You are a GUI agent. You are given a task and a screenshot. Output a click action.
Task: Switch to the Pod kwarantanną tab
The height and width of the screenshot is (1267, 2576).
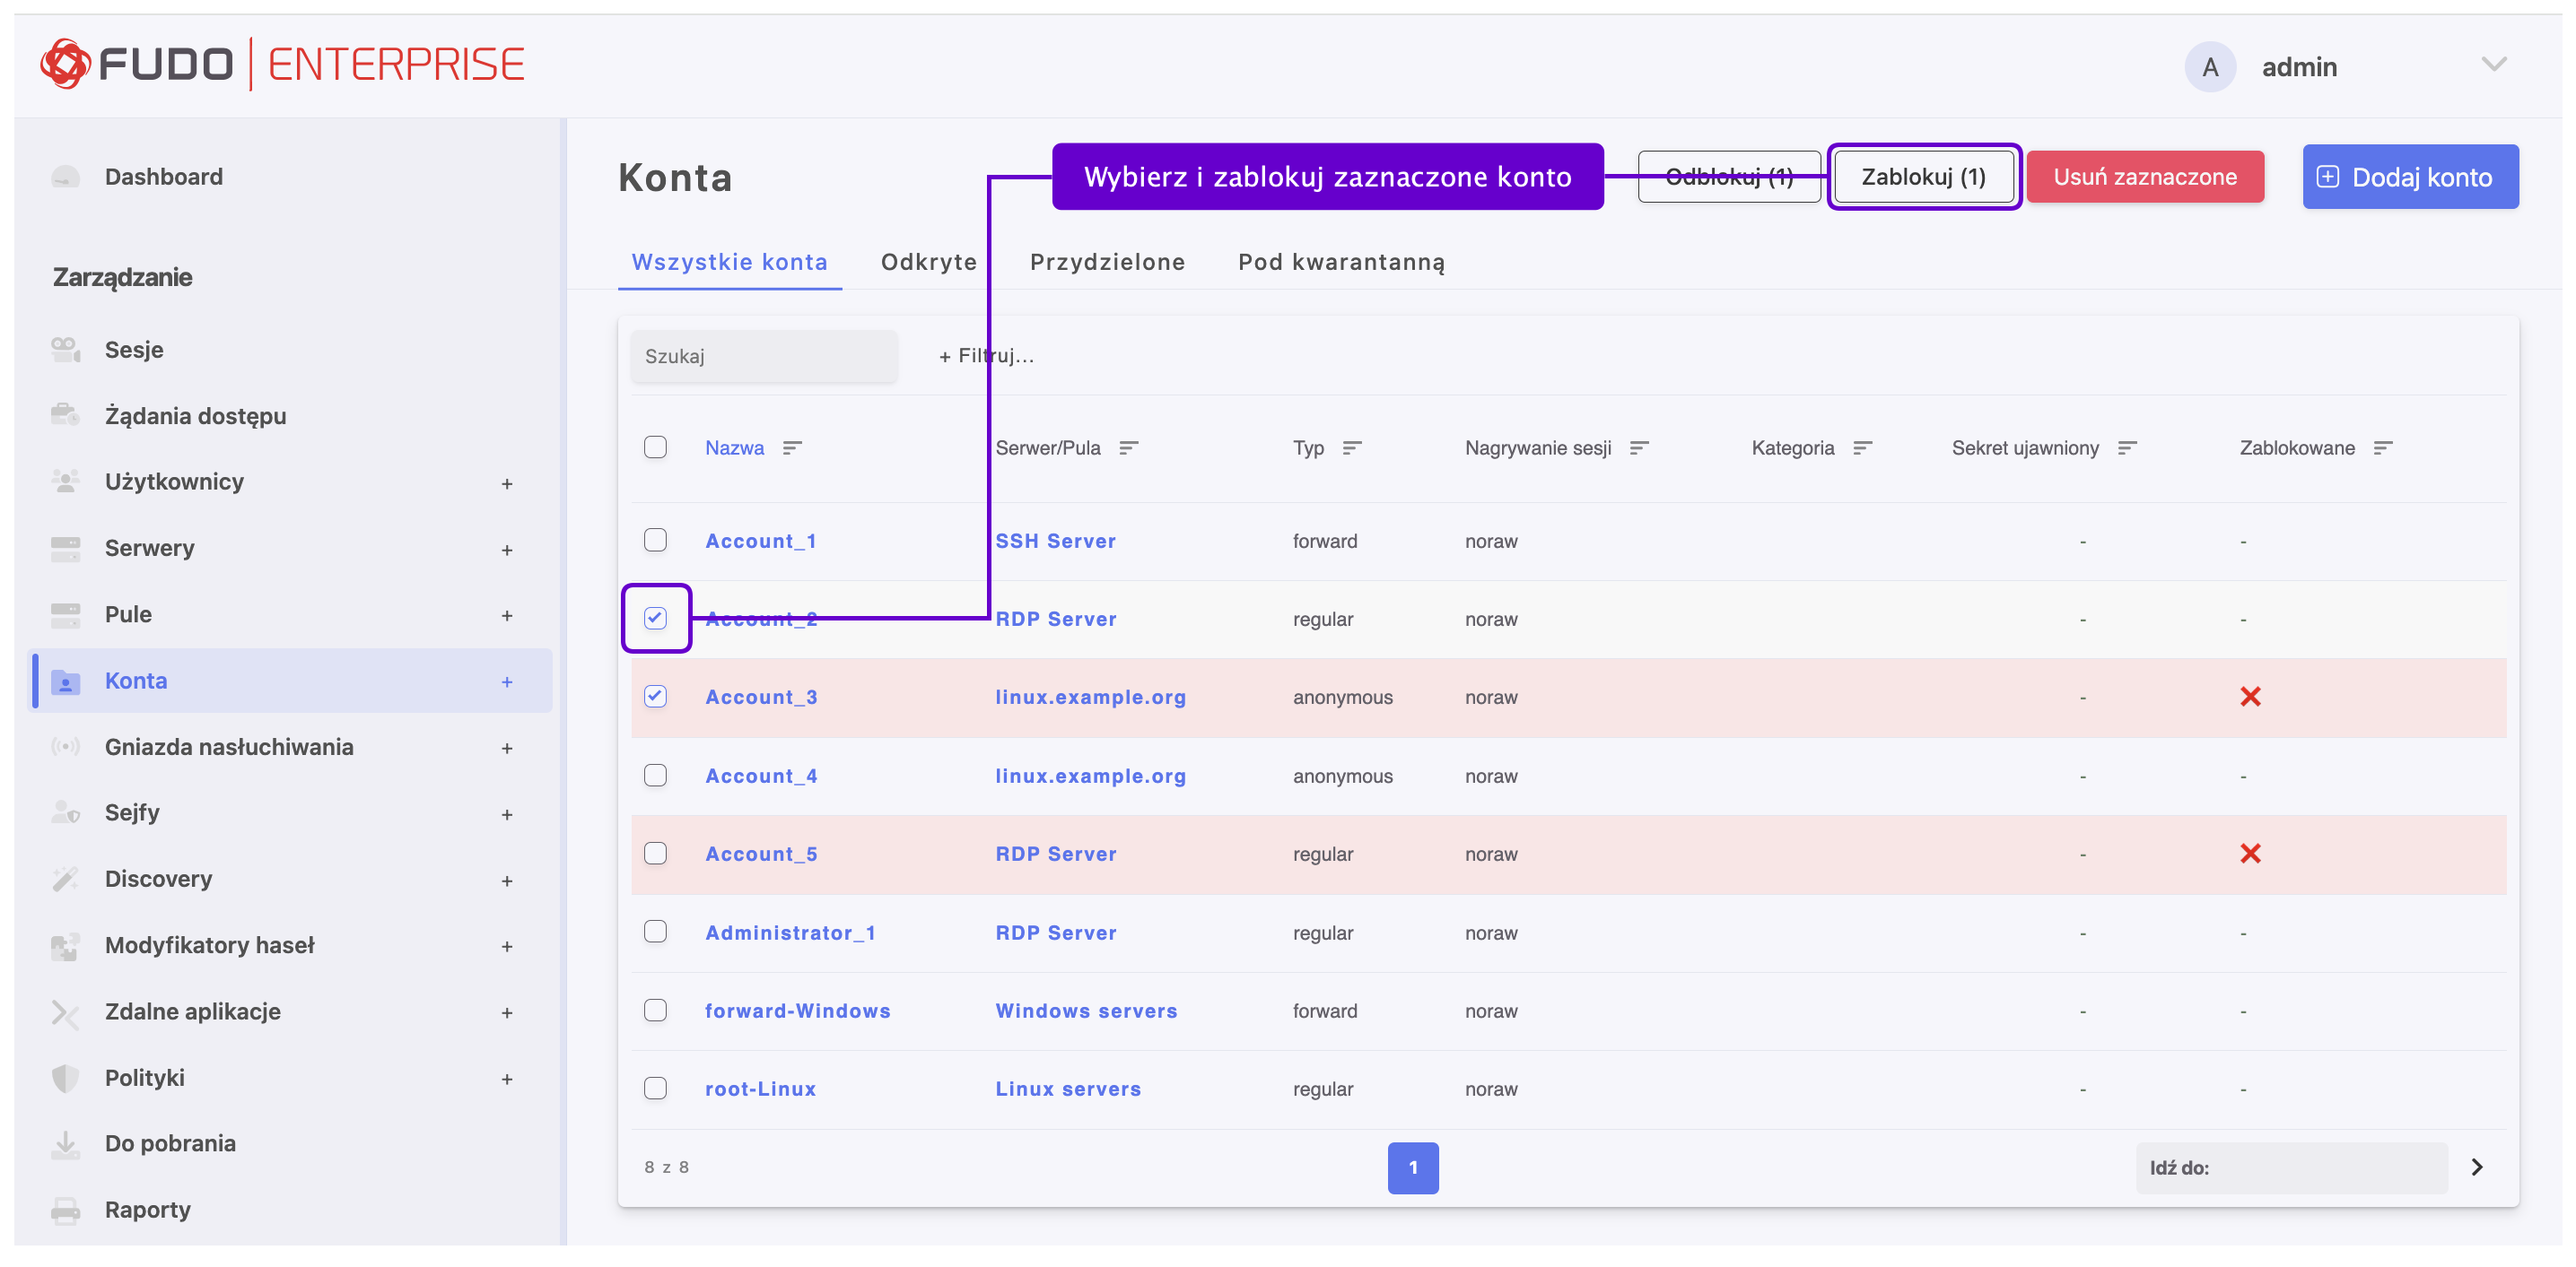coord(1340,262)
